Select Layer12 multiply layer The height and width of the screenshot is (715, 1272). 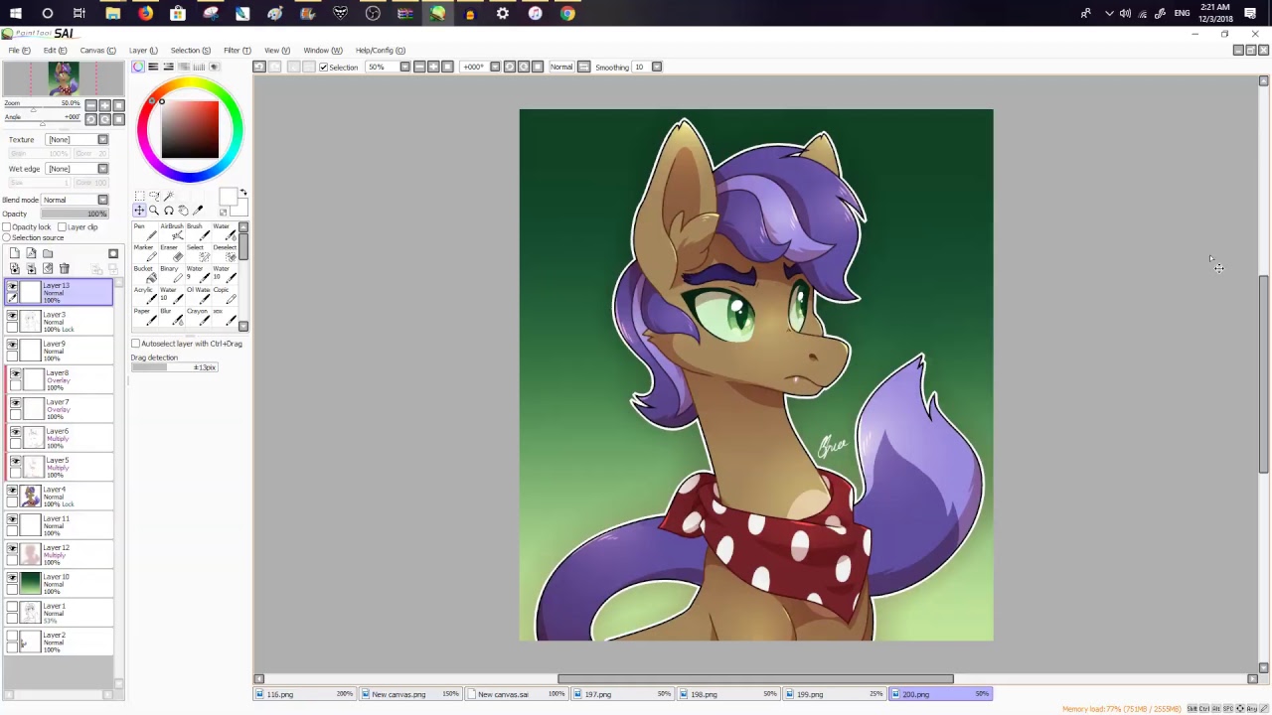coord(60,554)
